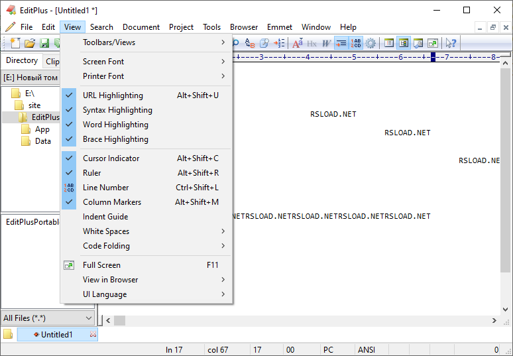Viewport: 513px width, 356px height.
Task: Click the ANSI encoding status bar cell
Action: [371, 350]
